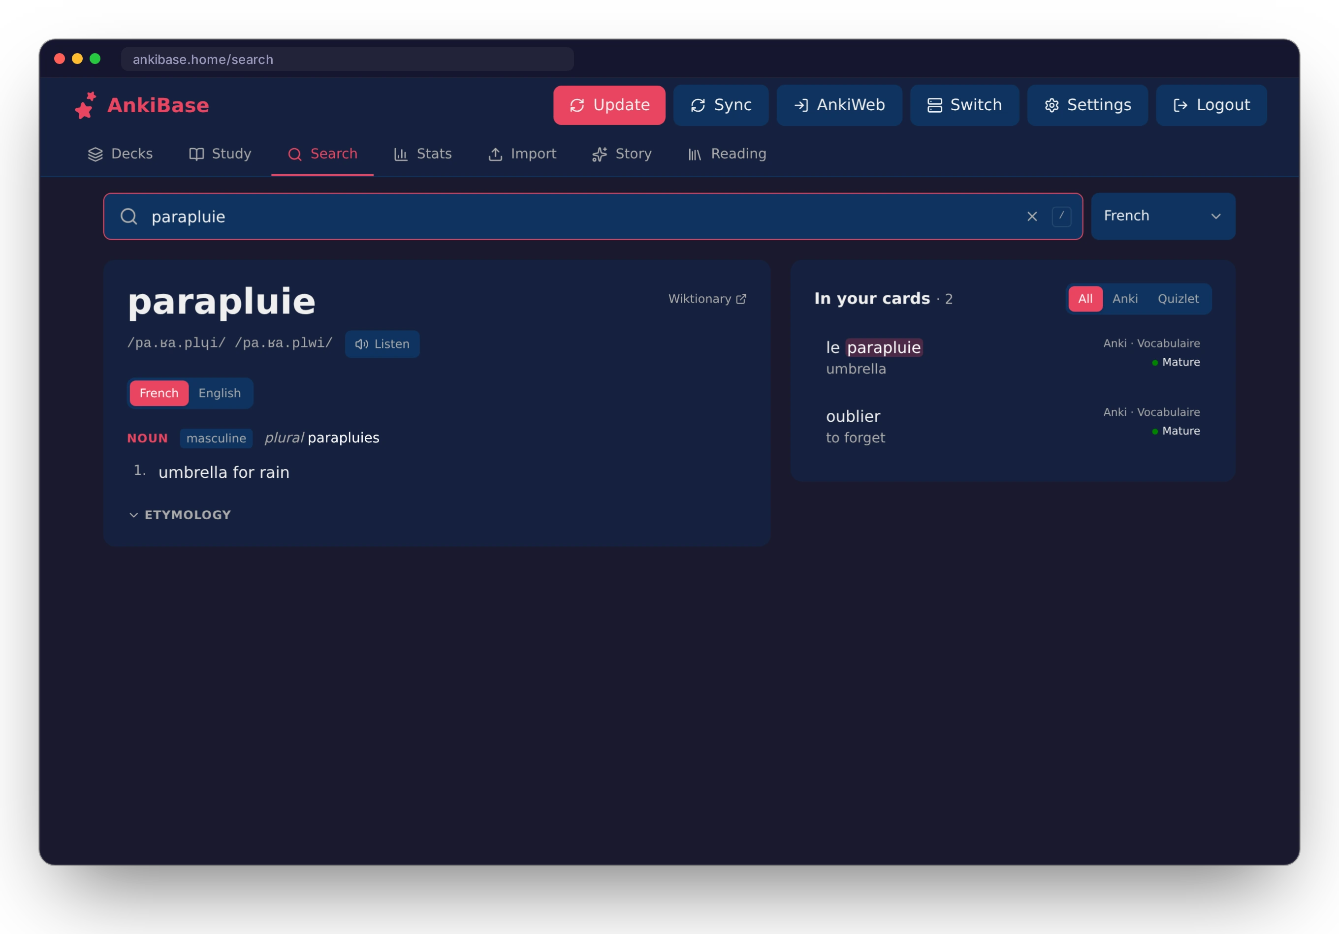Play pronunciation with Listen speaker button
Image resolution: width=1339 pixels, height=934 pixels.
382,344
